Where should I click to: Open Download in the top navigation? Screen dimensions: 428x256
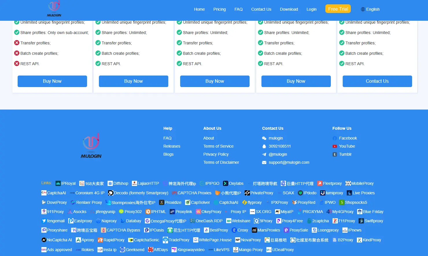[289, 9]
